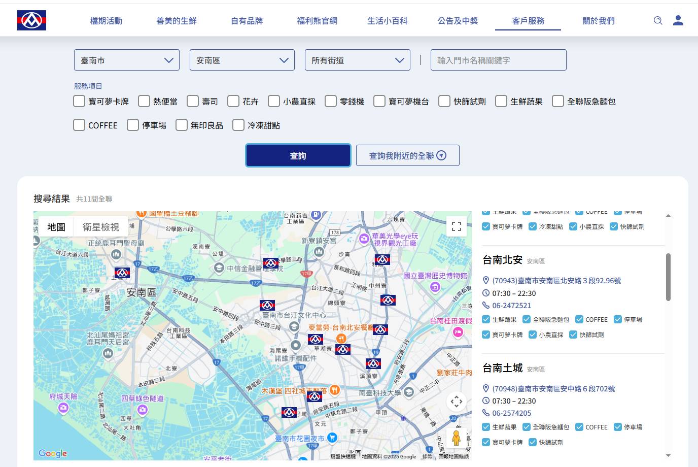This screenshot has width=698, height=467.
Task: Enable the 壽司 filter checkbox
Action: [193, 101]
